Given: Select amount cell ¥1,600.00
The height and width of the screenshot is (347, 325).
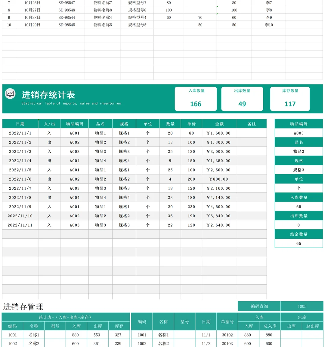Looking at the screenshot, I should click(219, 133).
